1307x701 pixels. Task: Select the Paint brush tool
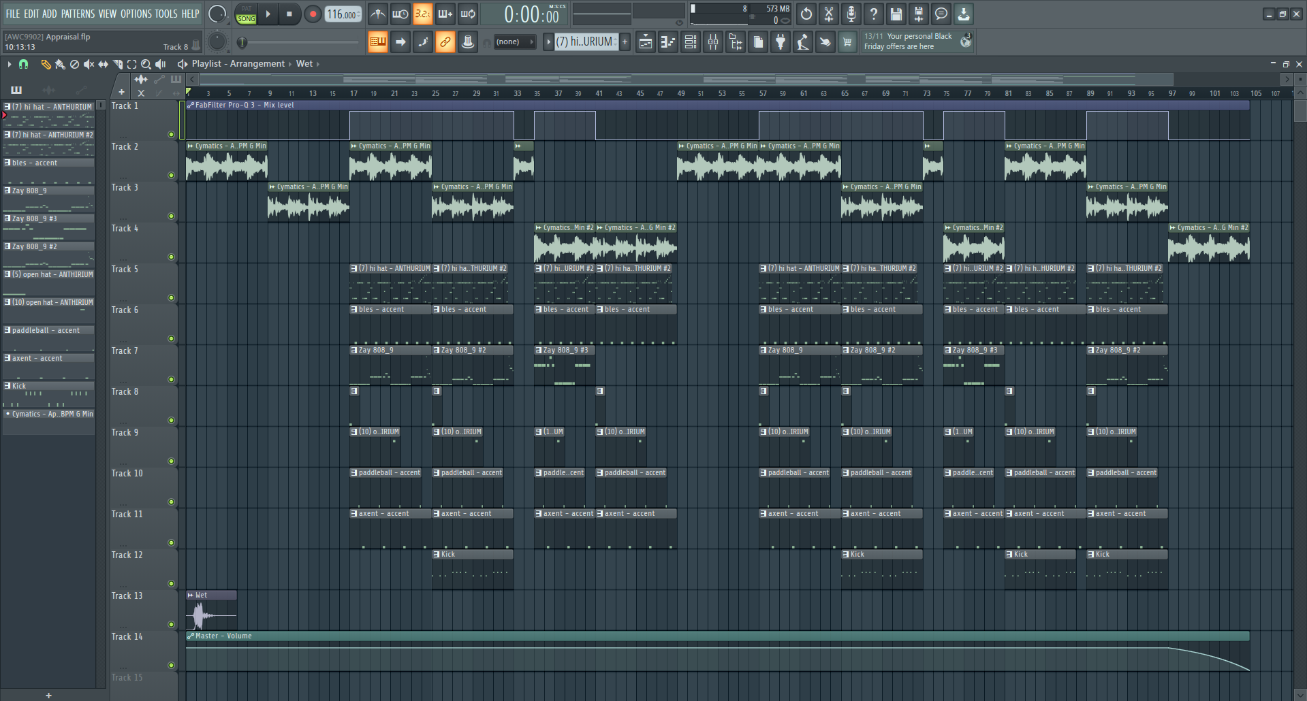(x=60, y=64)
